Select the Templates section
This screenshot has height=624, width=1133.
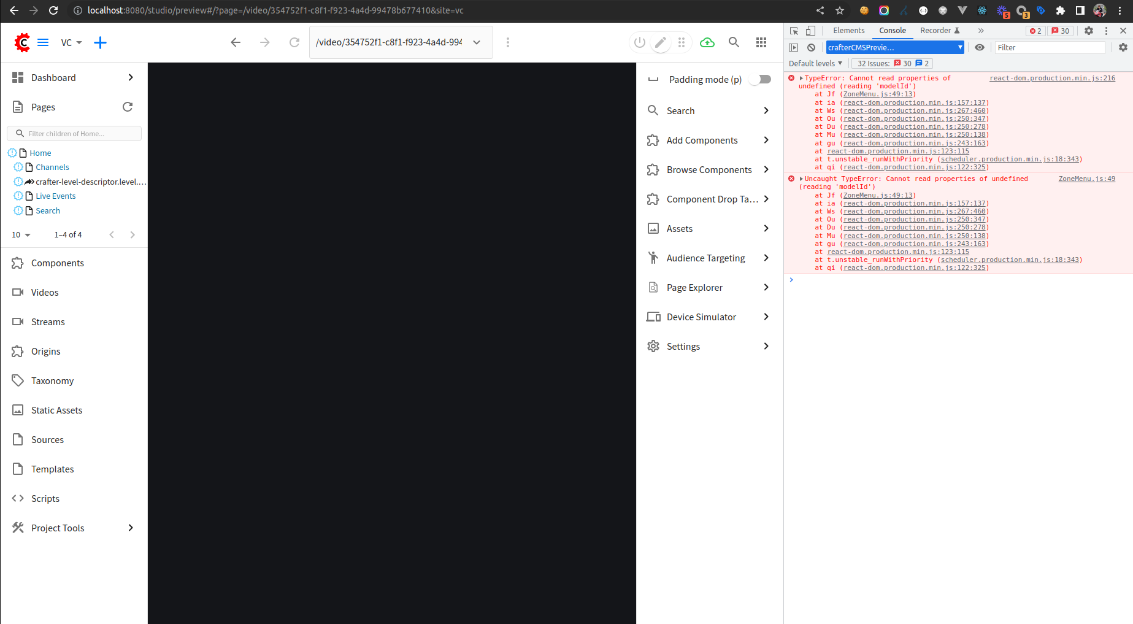[52, 469]
